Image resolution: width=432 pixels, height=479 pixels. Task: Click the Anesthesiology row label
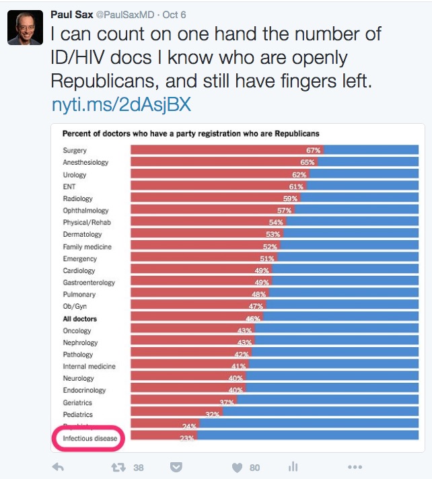(85, 162)
